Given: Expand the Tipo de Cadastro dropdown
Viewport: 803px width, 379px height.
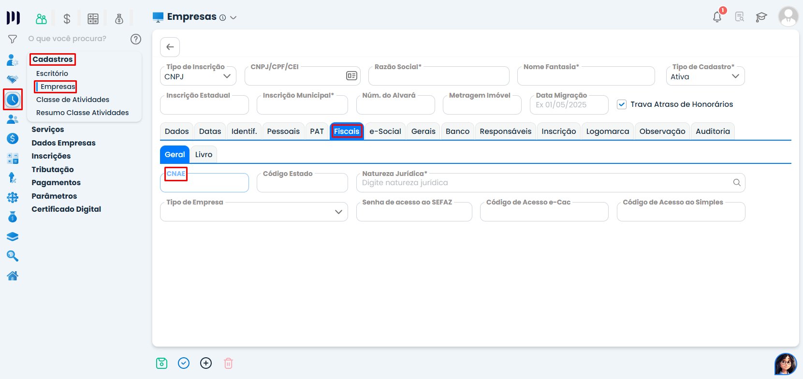Looking at the screenshot, I should click(705, 76).
